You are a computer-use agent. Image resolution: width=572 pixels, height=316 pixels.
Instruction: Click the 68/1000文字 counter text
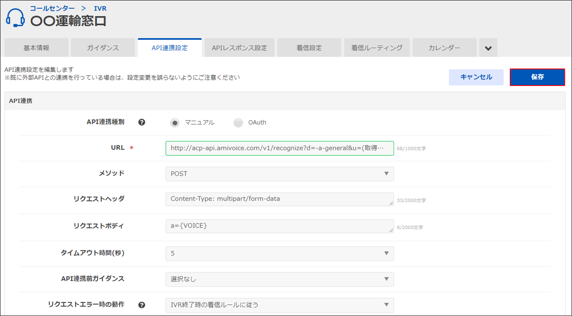coord(411,149)
